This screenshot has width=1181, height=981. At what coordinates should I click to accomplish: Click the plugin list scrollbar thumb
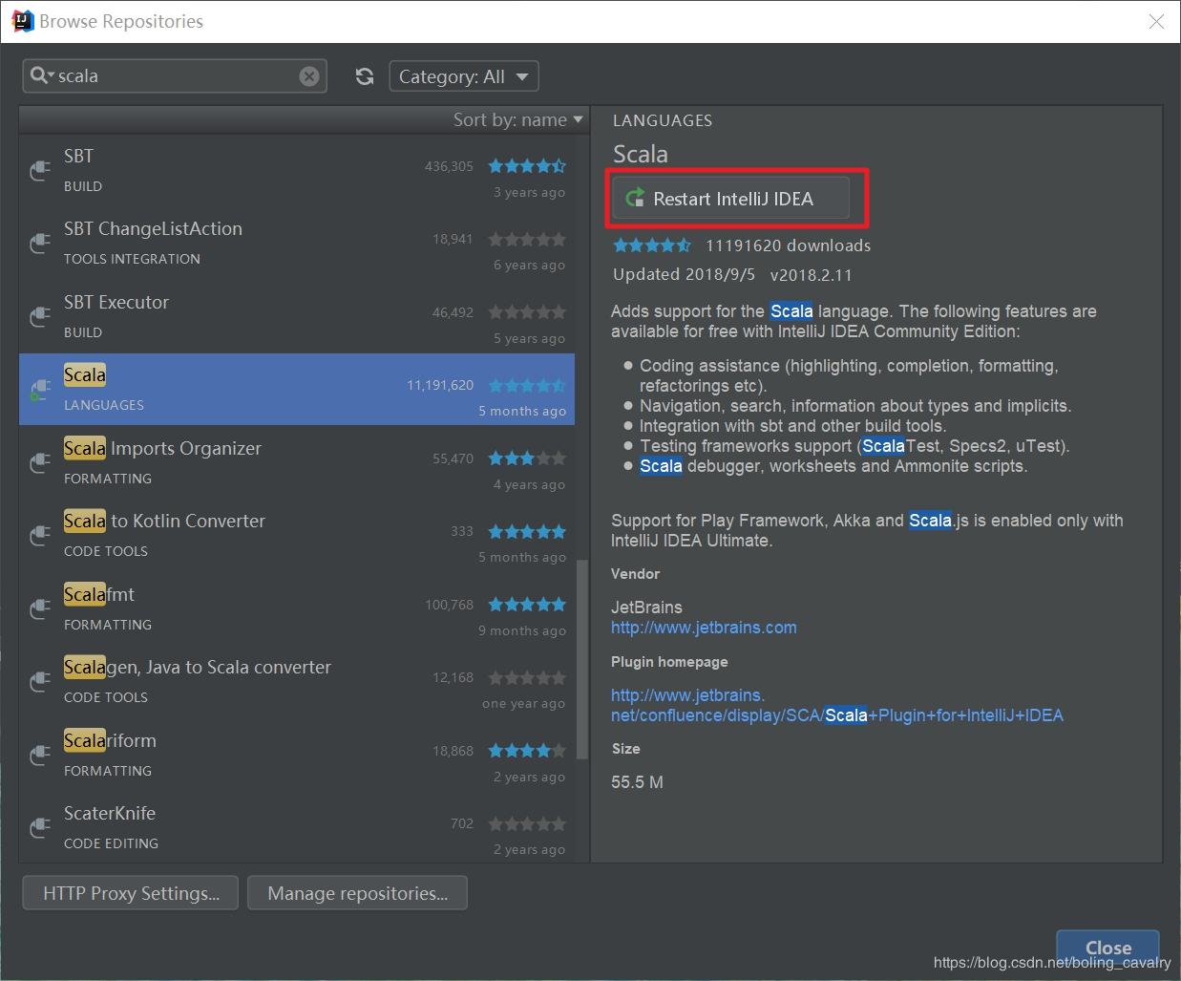[x=581, y=659]
